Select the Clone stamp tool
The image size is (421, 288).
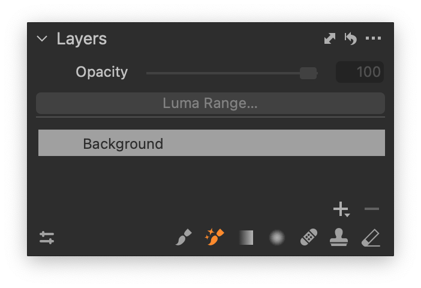[x=339, y=237]
